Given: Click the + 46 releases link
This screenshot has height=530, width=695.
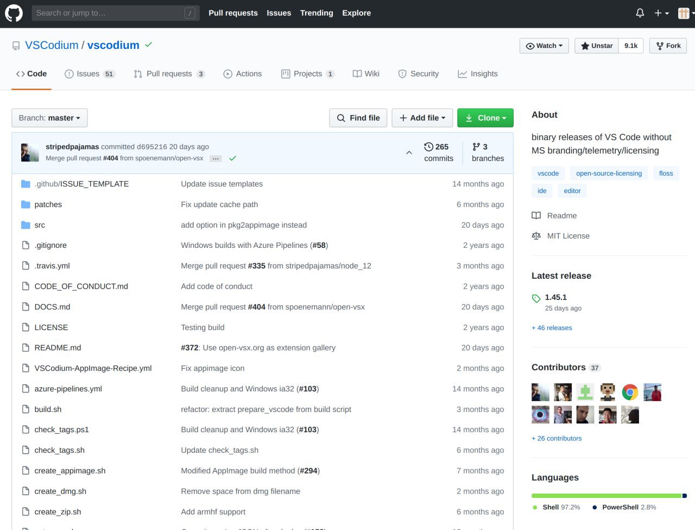Looking at the screenshot, I should (x=552, y=328).
